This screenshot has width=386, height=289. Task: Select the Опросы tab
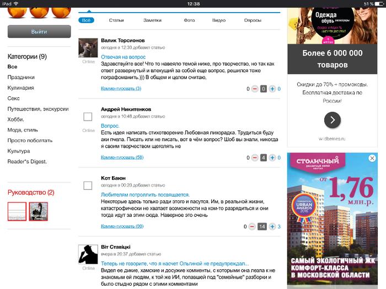pyautogui.click(x=253, y=20)
